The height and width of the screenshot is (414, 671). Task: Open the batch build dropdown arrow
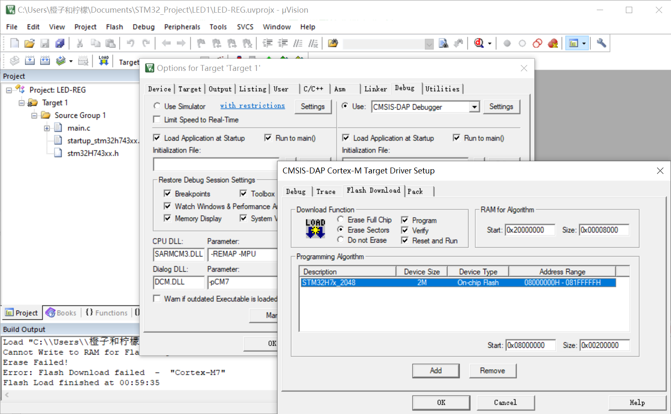[x=71, y=61]
